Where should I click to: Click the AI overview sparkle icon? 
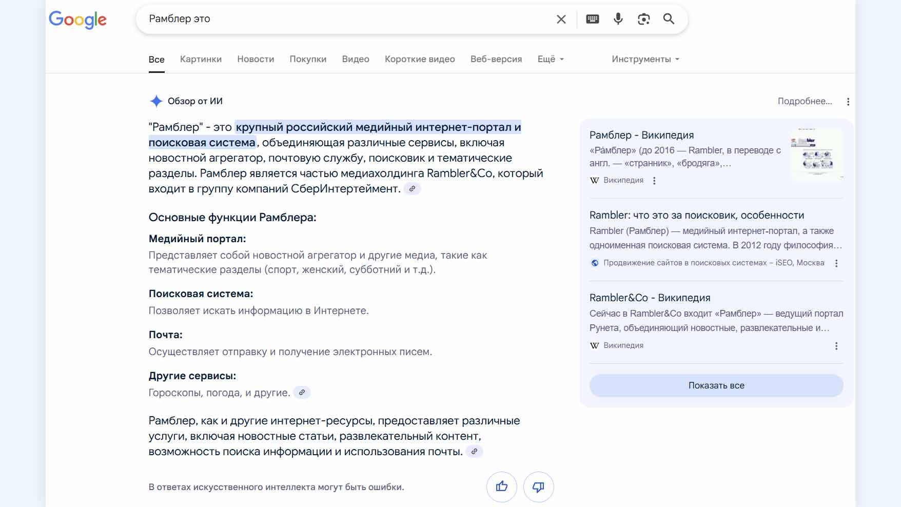156,101
